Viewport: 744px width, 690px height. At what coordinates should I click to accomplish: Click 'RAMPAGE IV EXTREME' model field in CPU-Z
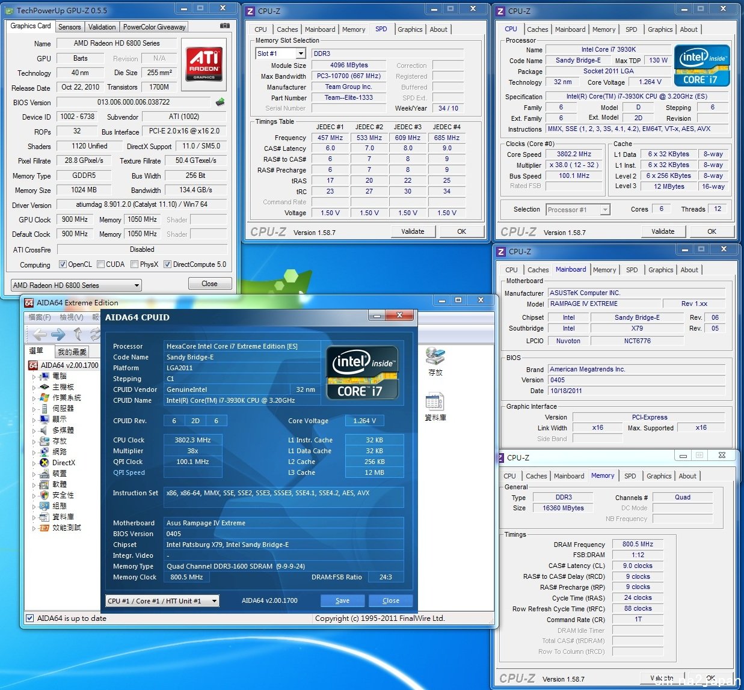[604, 304]
